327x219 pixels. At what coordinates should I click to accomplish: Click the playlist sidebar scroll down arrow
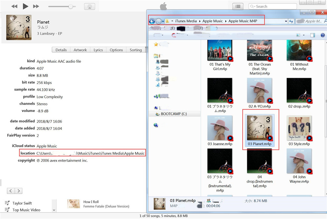click(x=54, y=210)
